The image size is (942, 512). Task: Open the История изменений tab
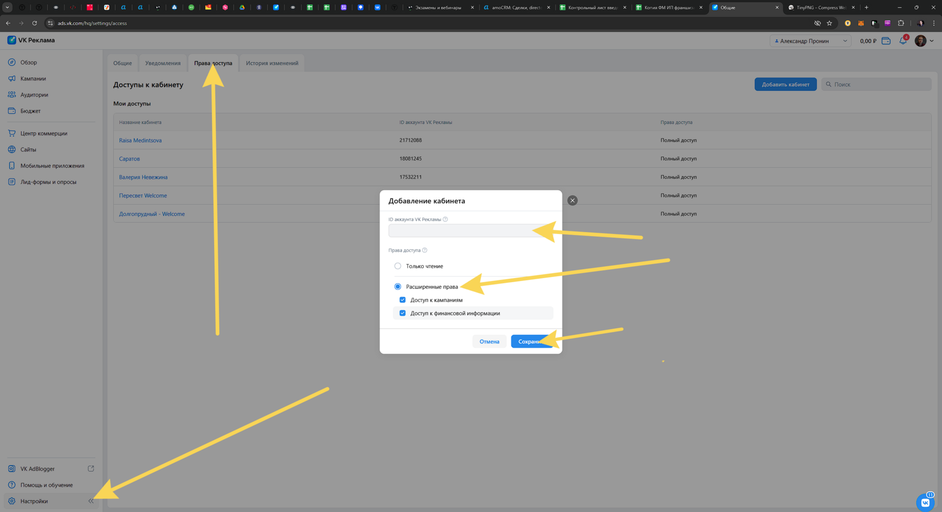click(272, 63)
